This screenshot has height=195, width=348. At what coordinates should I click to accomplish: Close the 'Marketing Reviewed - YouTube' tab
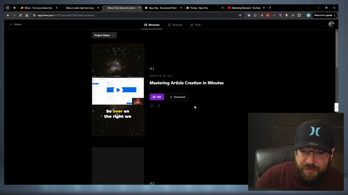pyautogui.click(x=264, y=8)
